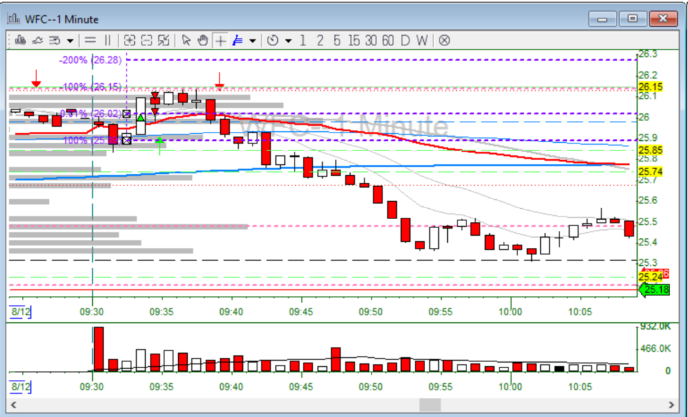Viewport: 688px width, 417px height.
Task: Click the vertical lines toolbar icon
Action: click(109, 41)
